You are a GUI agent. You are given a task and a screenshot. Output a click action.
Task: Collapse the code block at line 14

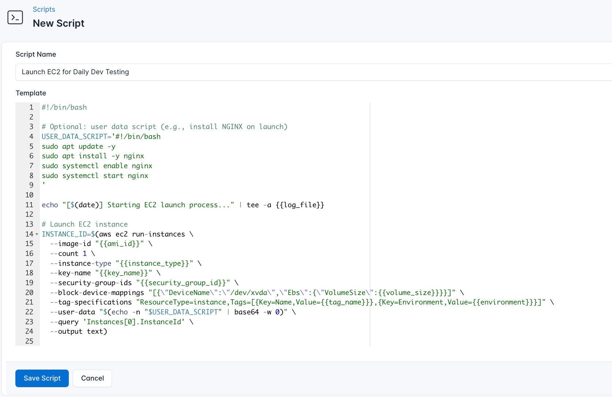36,234
